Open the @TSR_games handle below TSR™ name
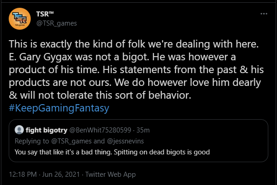The image size is (277, 185). pos(56,23)
